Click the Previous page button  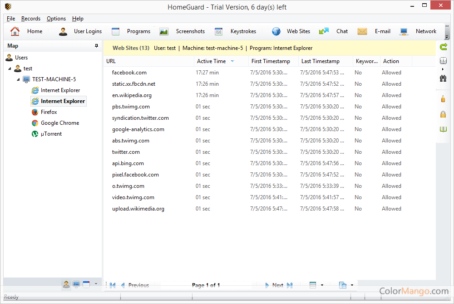click(x=134, y=285)
